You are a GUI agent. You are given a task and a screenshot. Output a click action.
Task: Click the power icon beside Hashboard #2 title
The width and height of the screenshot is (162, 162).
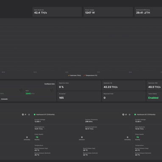[130, 115]
